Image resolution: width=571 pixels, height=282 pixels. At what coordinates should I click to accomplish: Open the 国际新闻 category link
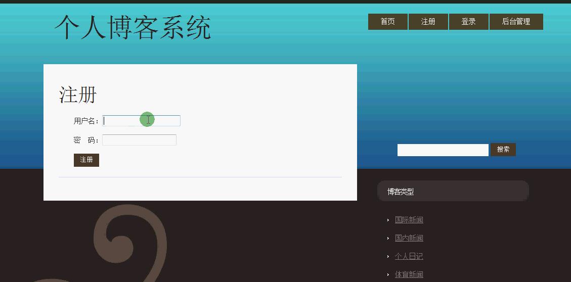click(x=409, y=220)
